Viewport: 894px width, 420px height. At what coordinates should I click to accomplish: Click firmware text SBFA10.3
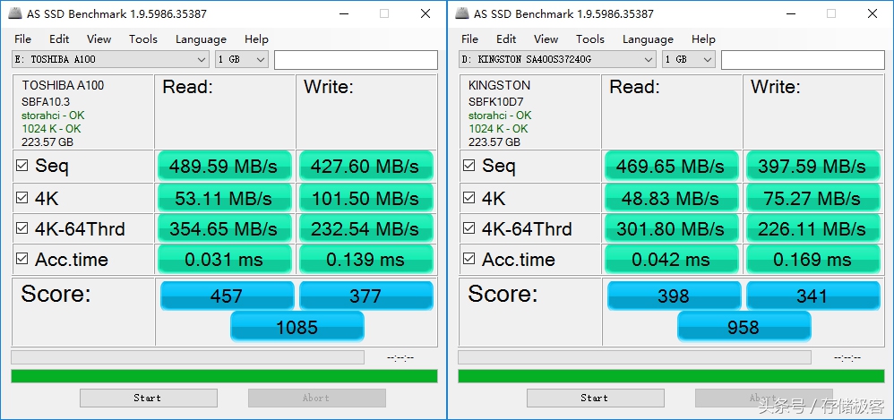46,102
